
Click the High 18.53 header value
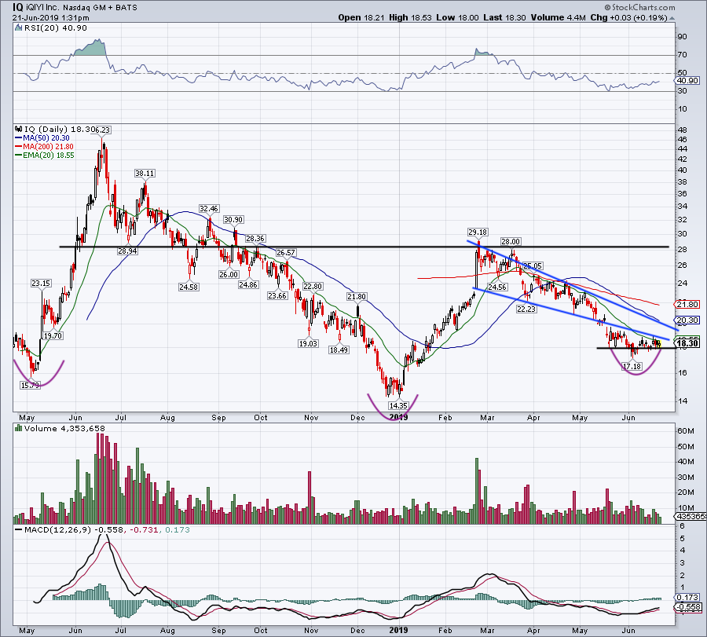coord(410,17)
